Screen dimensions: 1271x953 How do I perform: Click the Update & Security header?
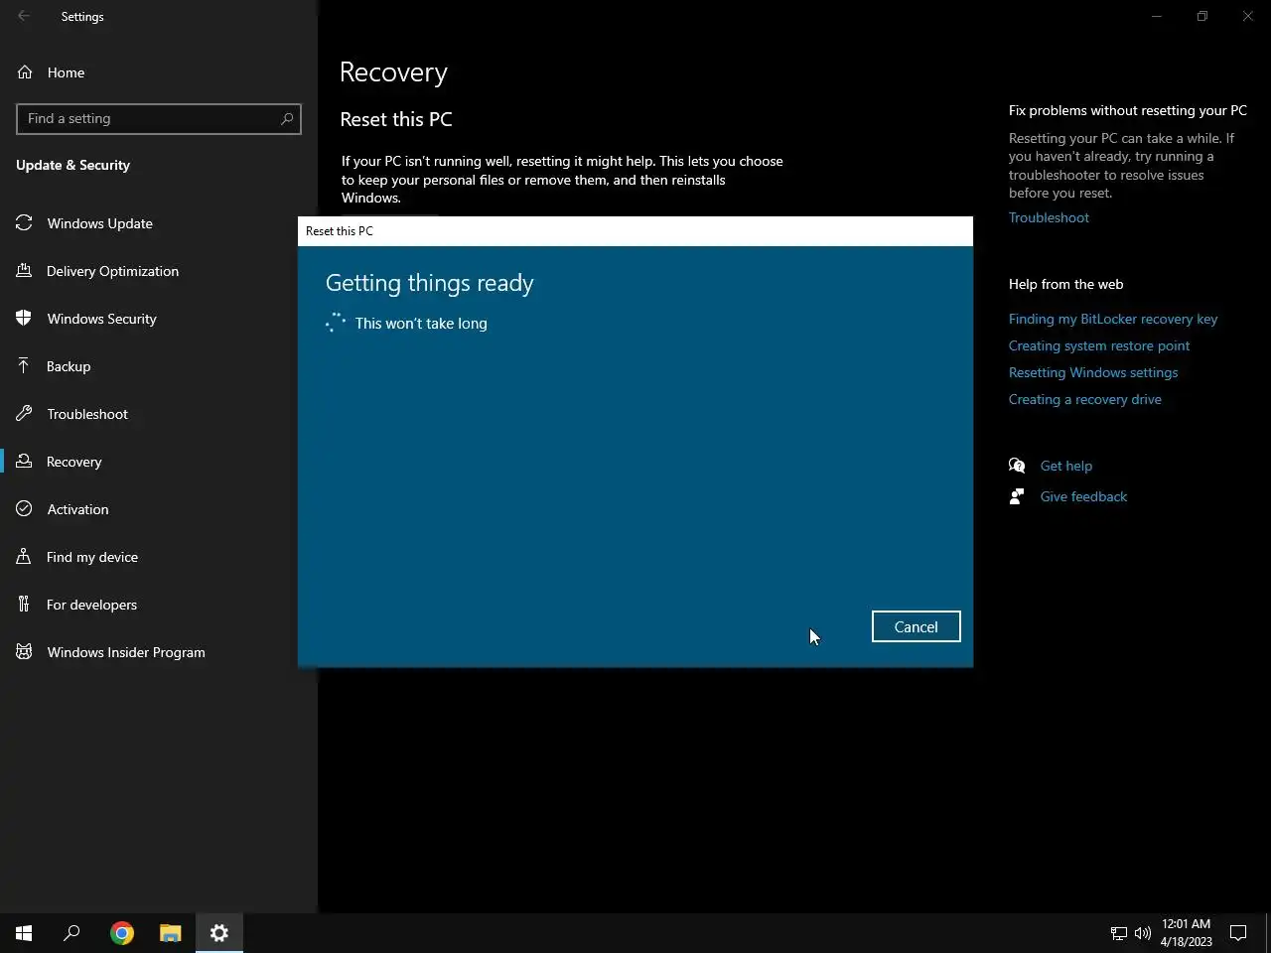pos(72,165)
